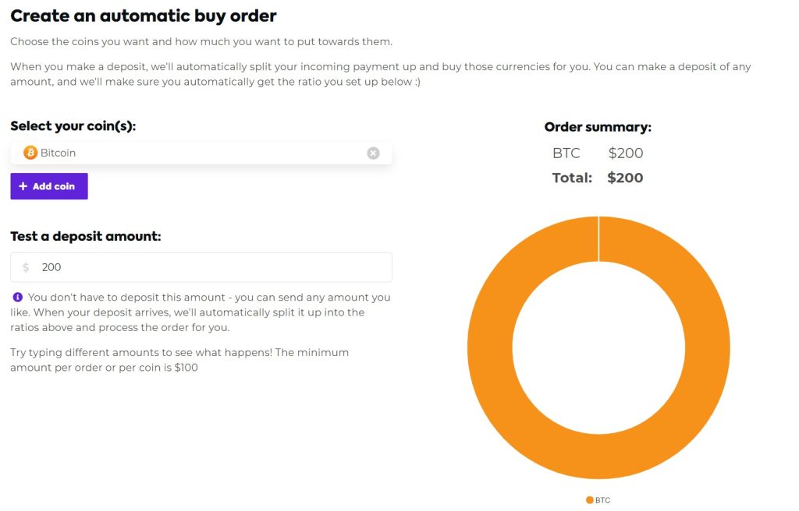The height and width of the screenshot is (511, 799).
Task: Click the Create an automatic buy order title
Action: coord(144,16)
